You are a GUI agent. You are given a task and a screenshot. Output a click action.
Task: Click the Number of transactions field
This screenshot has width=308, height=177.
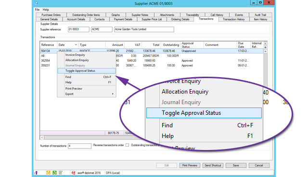coord(79,146)
